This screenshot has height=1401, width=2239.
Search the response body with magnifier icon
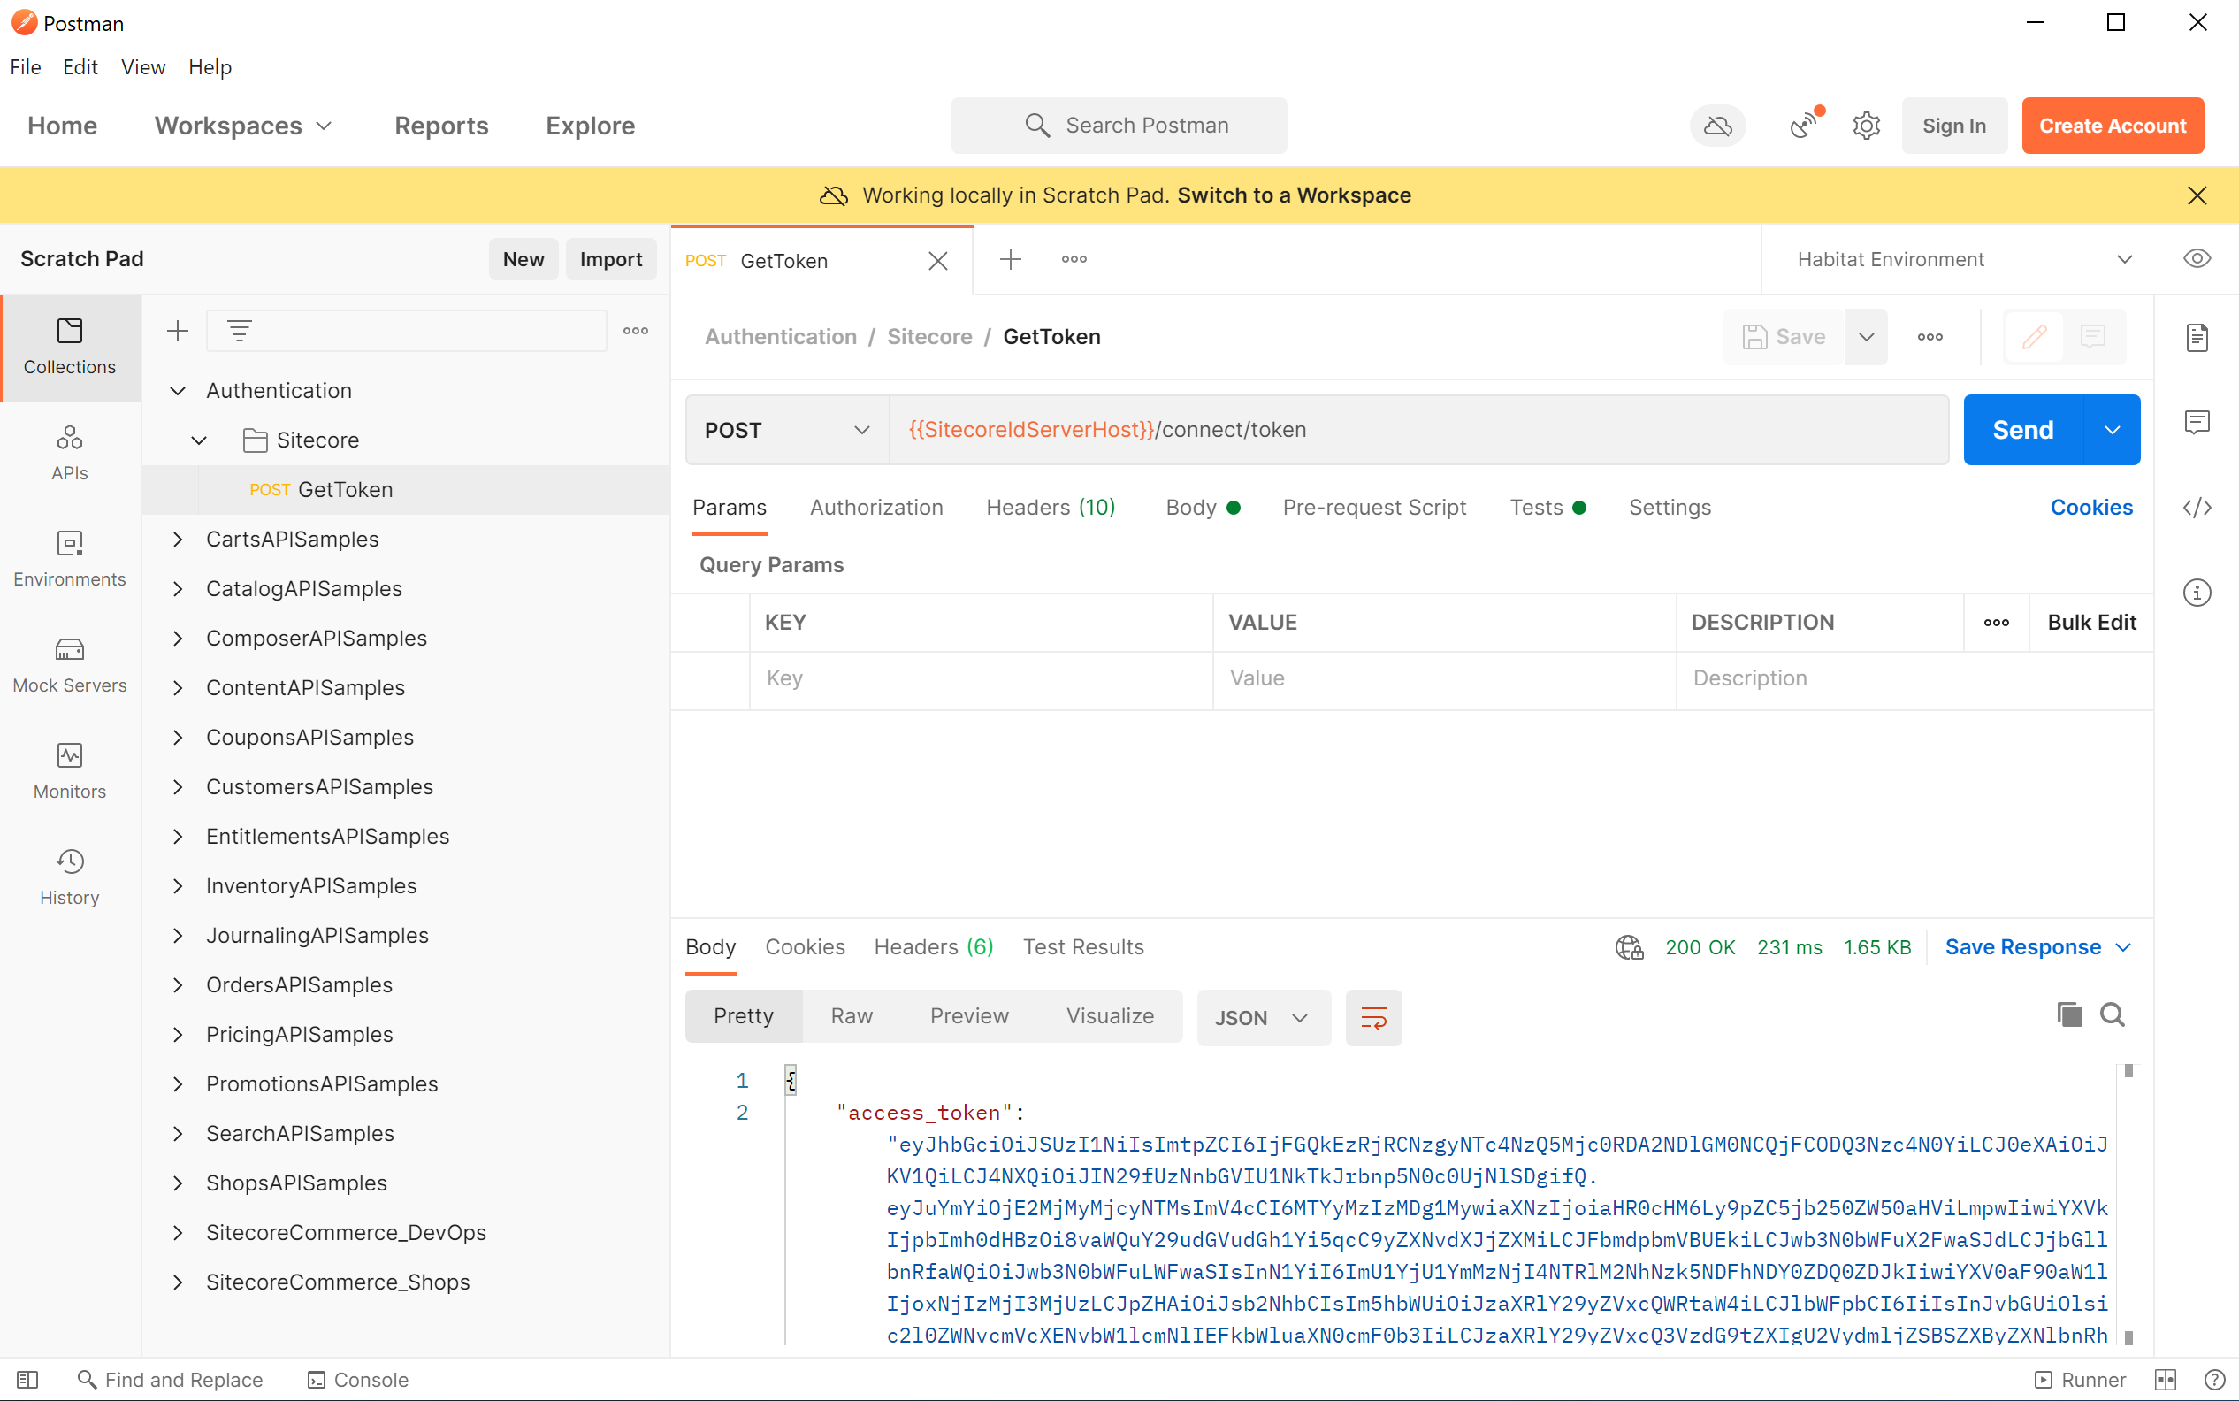click(x=2112, y=1014)
